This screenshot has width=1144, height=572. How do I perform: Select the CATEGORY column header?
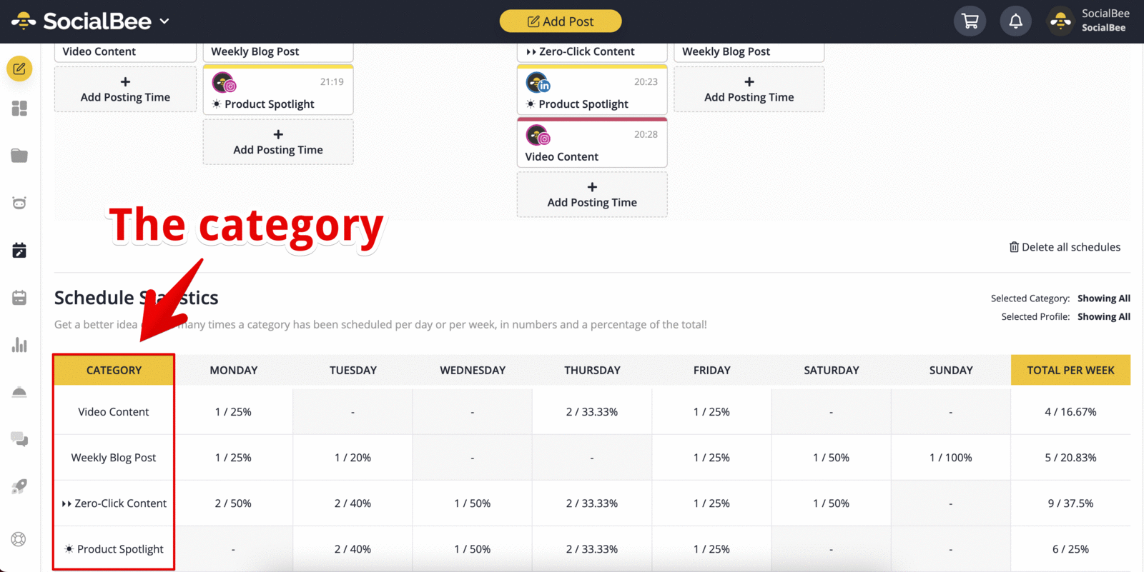coord(114,370)
